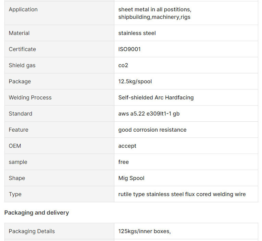Click the '12.5kg/spool' package value
The image size is (262, 241).
pyautogui.click(x=135, y=82)
